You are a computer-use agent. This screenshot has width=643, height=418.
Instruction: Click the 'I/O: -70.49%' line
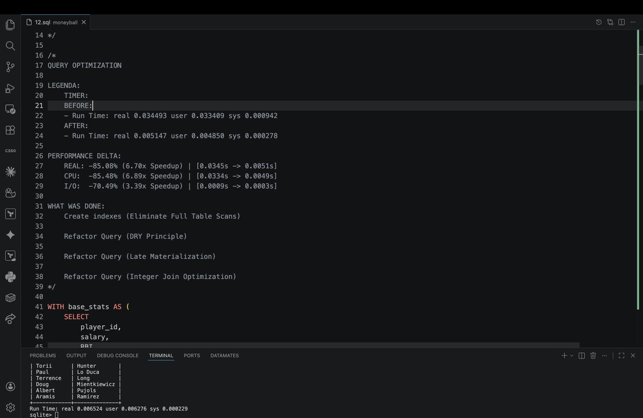[171, 185]
